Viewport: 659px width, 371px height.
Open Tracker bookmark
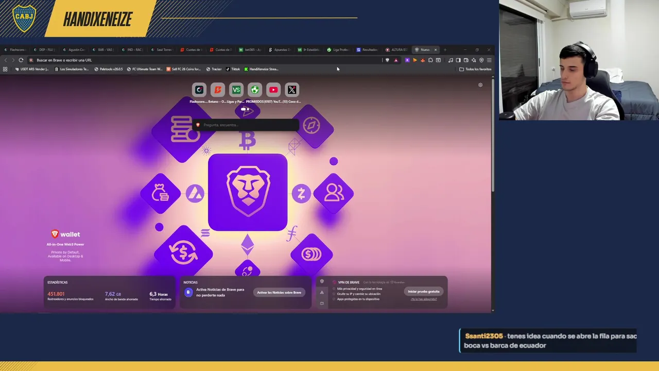214,69
